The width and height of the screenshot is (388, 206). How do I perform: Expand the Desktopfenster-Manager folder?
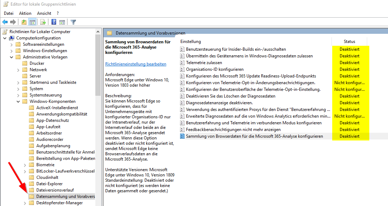(25, 203)
